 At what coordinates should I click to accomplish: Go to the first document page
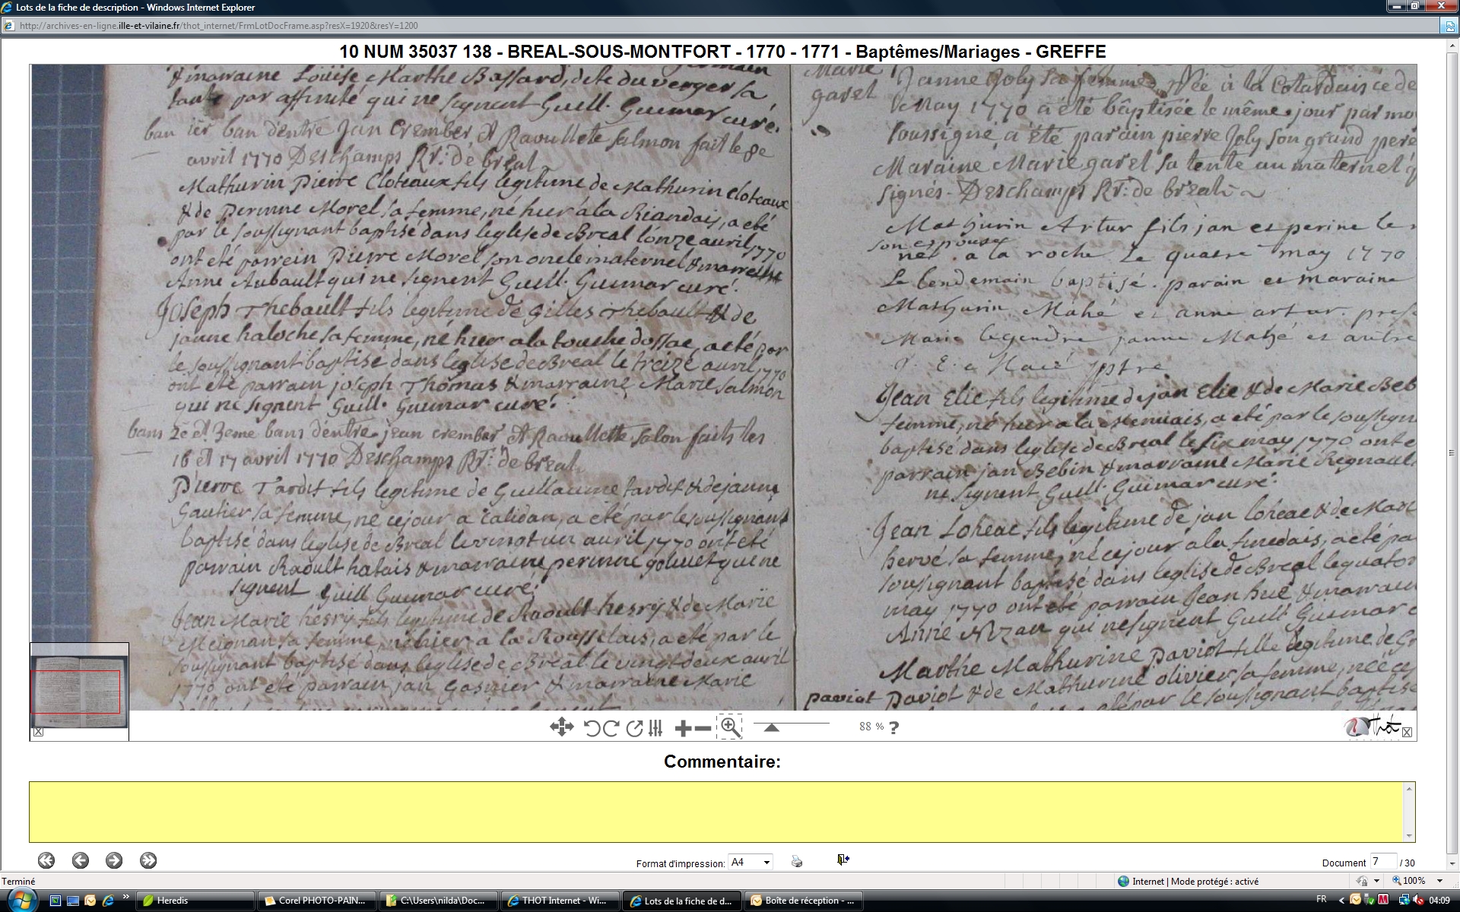(x=46, y=860)
